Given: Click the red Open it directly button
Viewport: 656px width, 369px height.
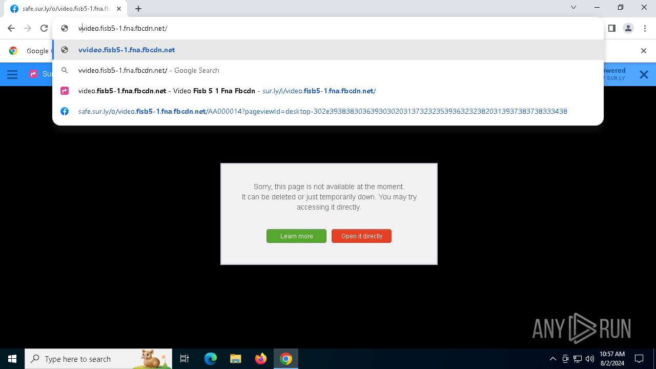Looking at the screenshot, I should click(361, 236).
